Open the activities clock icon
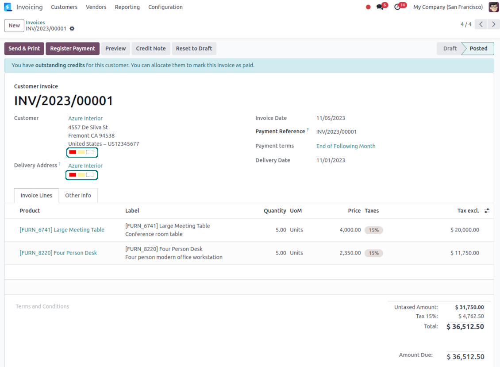 click(x=397, y=7)
